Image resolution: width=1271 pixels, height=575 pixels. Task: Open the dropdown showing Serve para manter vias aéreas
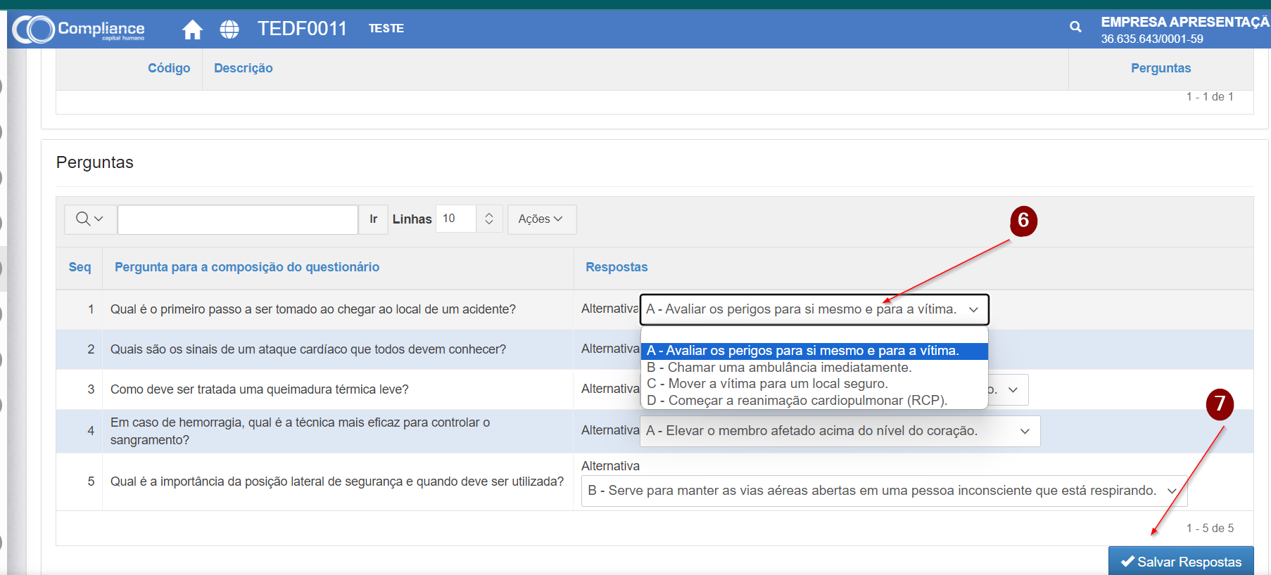[x=884, y=491]
